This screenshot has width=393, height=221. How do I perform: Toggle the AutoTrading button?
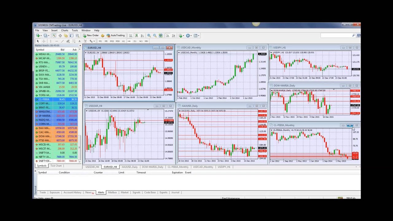(x=115, y=36)
